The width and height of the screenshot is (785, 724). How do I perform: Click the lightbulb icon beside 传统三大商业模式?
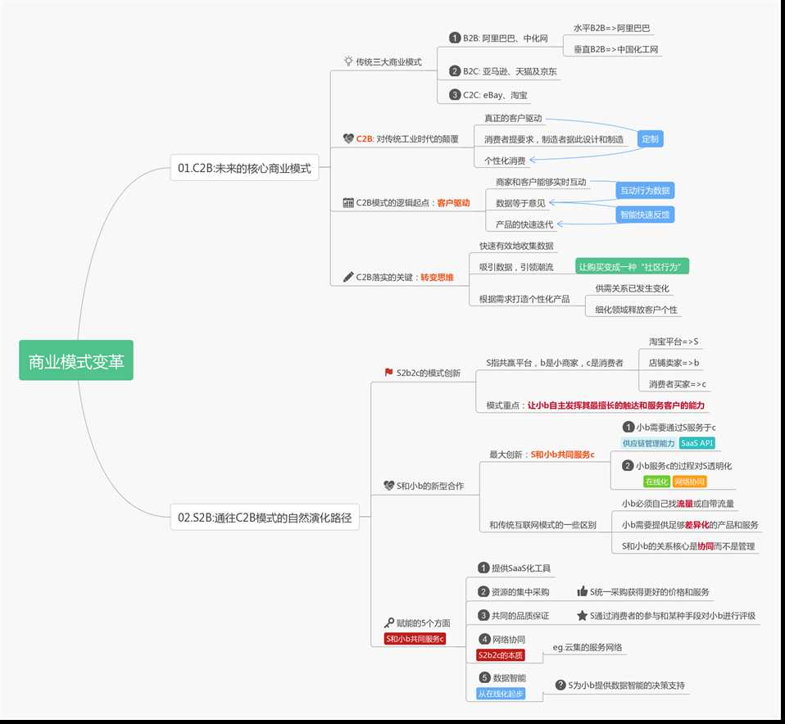pyautogui.click(x=348, y=61)
